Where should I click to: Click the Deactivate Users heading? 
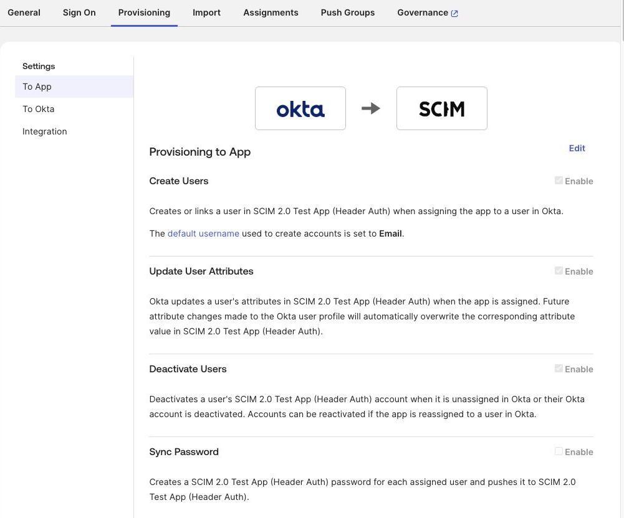coord(188,369)
